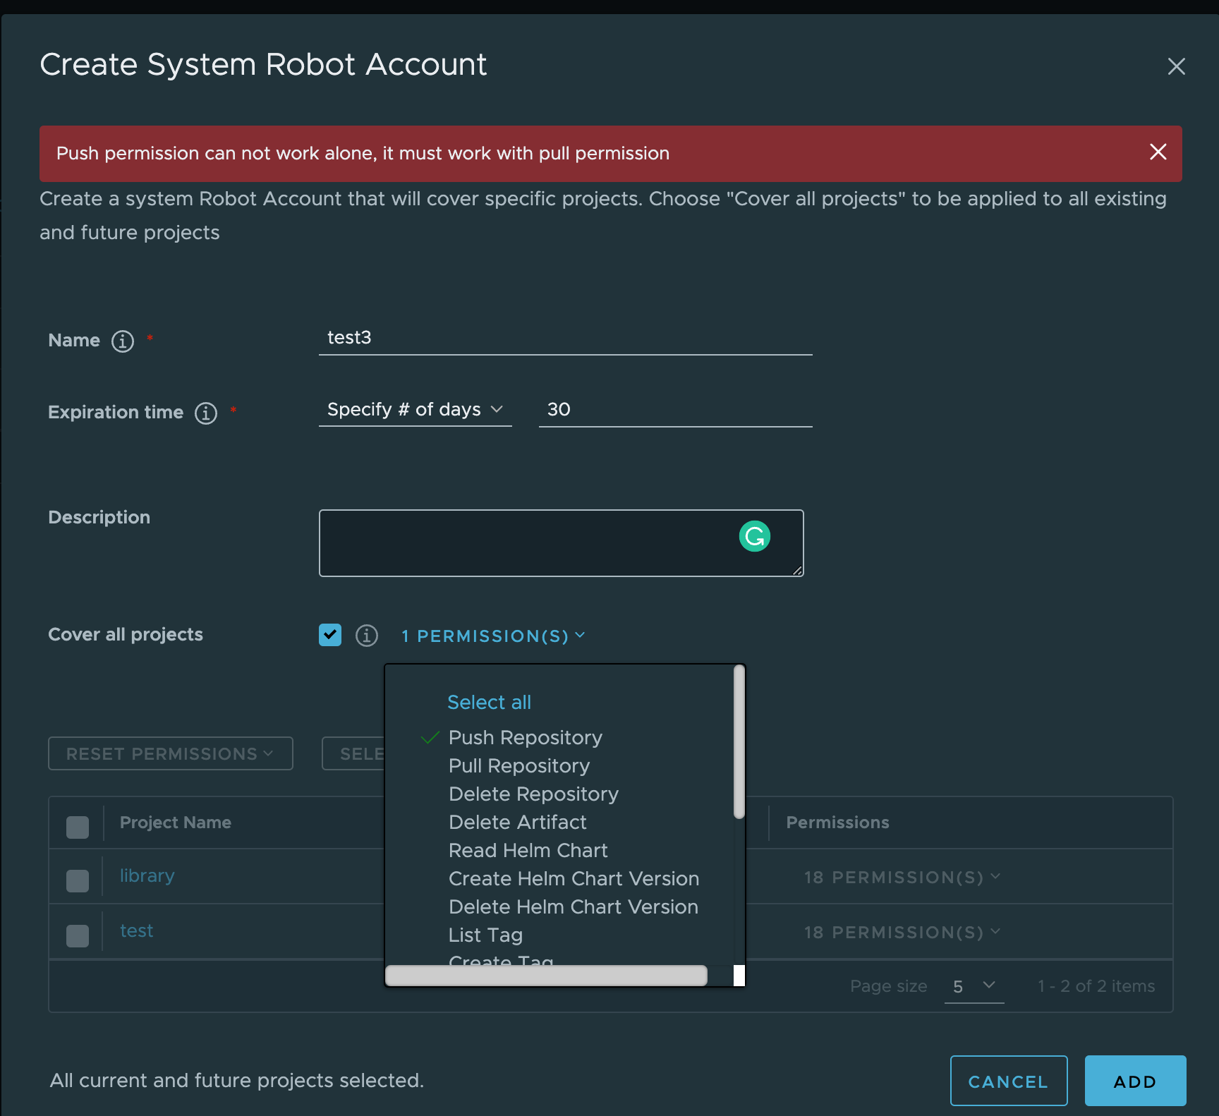This screenshot has width=1219, height=1116.
Task: Toggle the select-all checkbox in table header
Action: pyautogui.click(x=78, y=827)
